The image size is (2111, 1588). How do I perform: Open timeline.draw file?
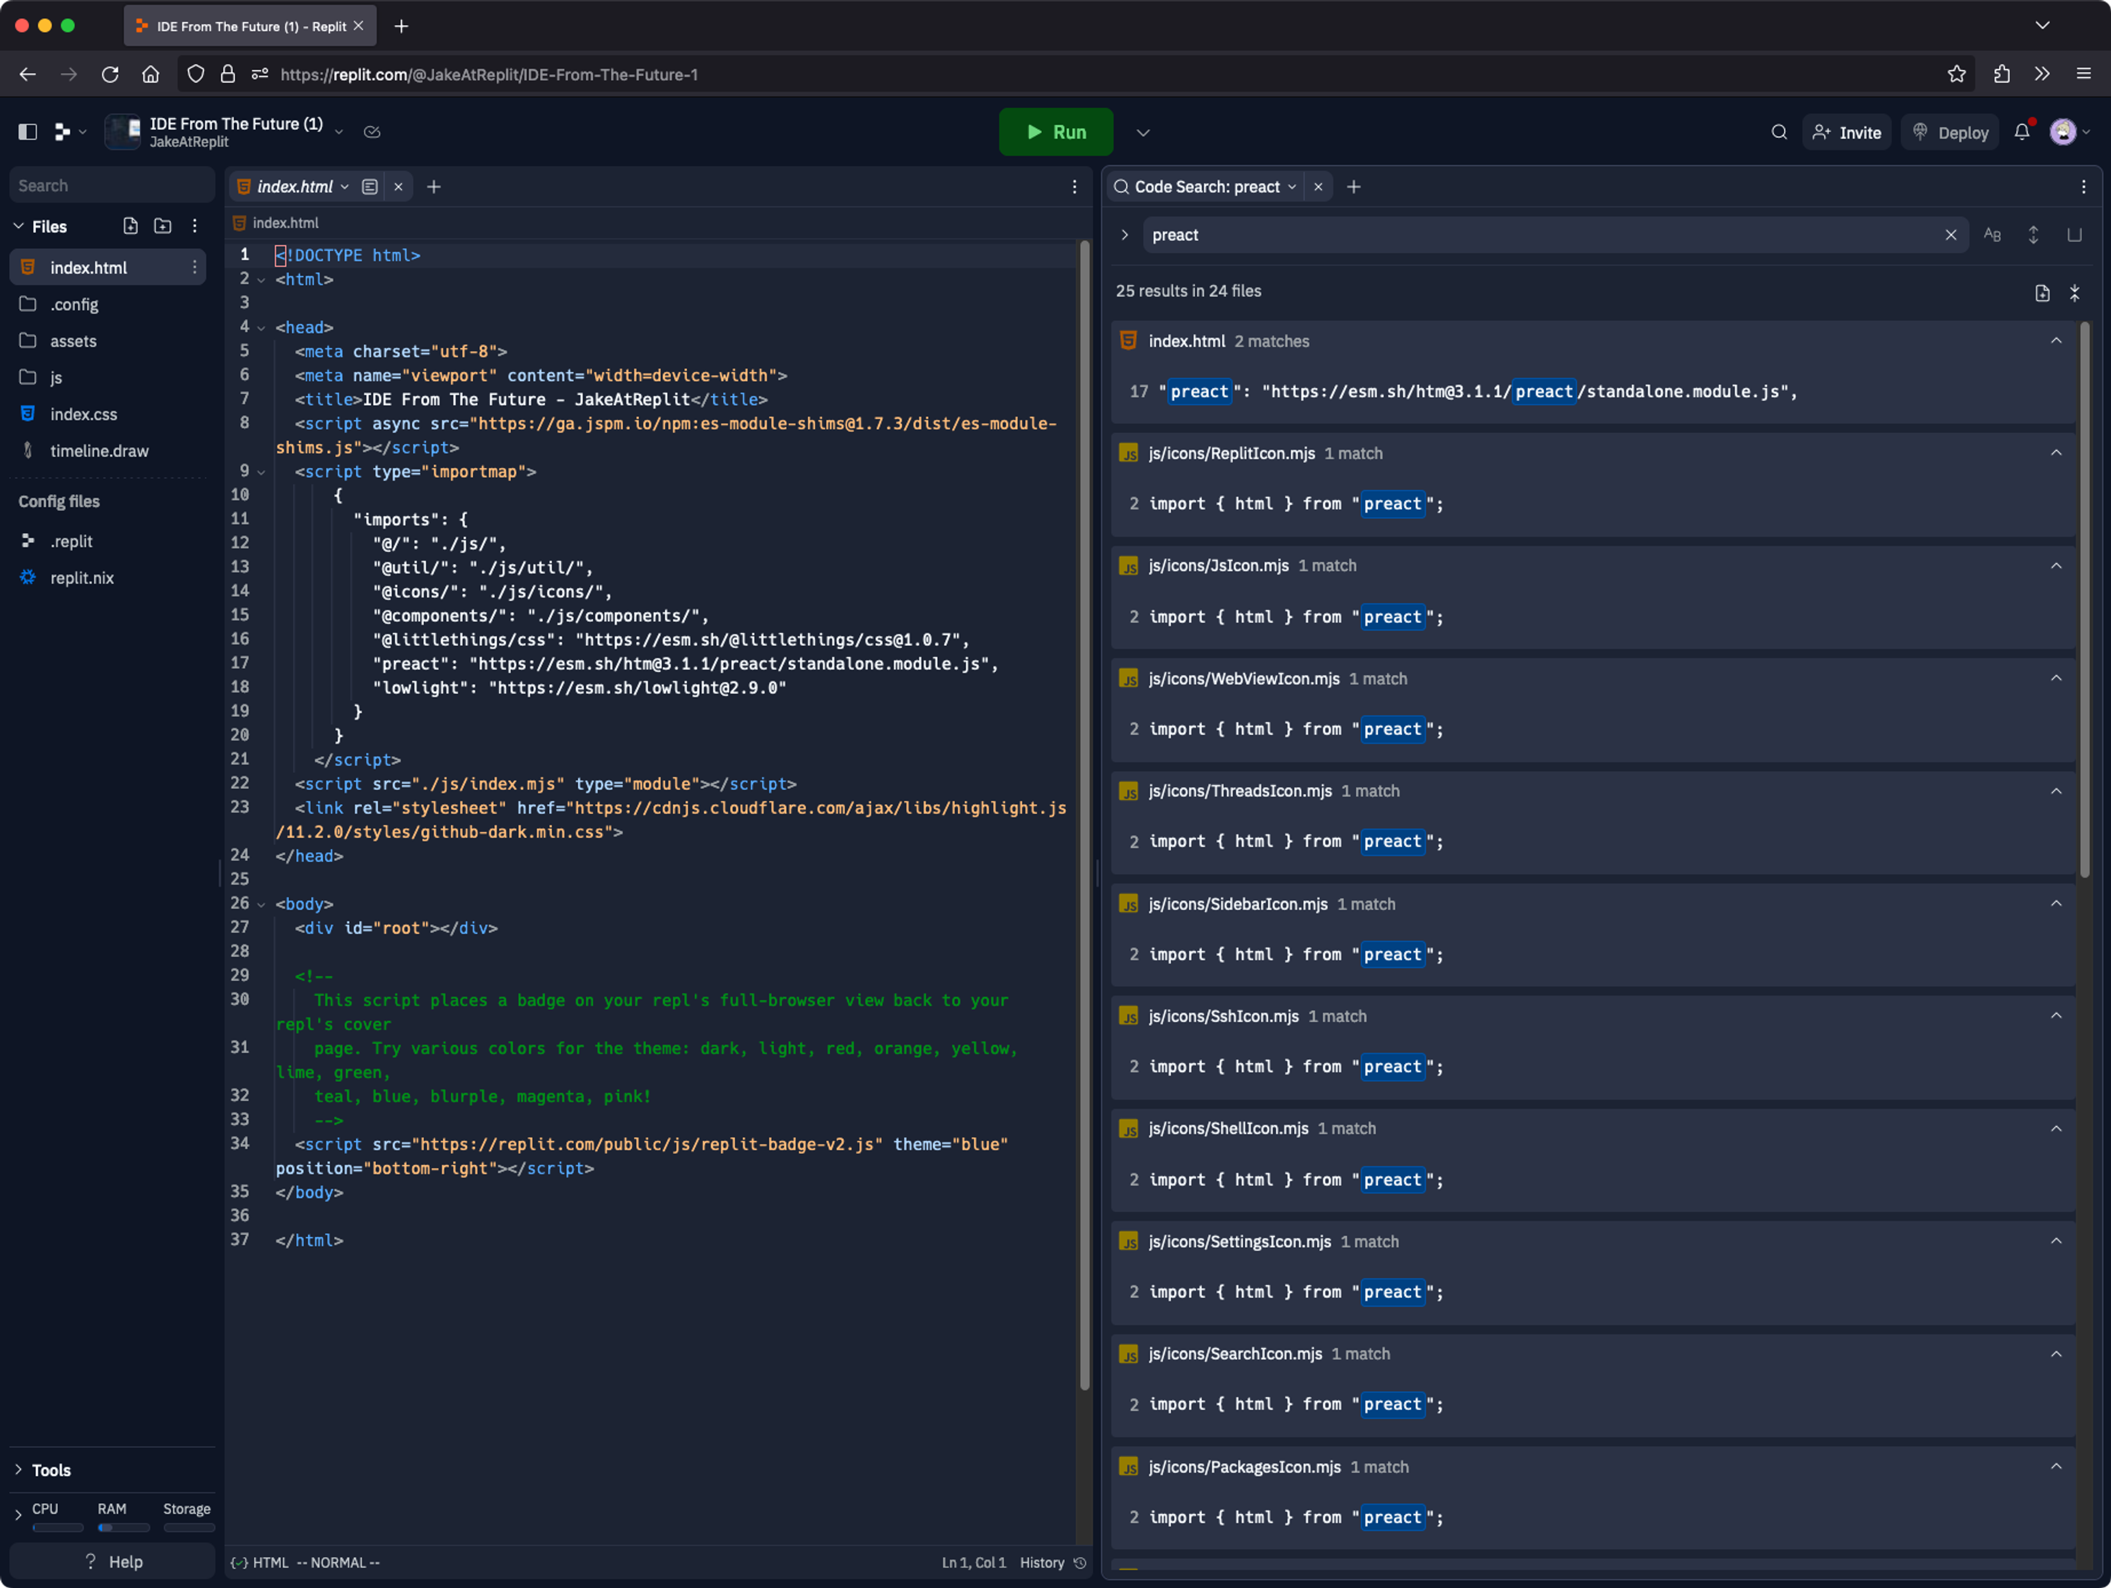[x=108, y=450]
